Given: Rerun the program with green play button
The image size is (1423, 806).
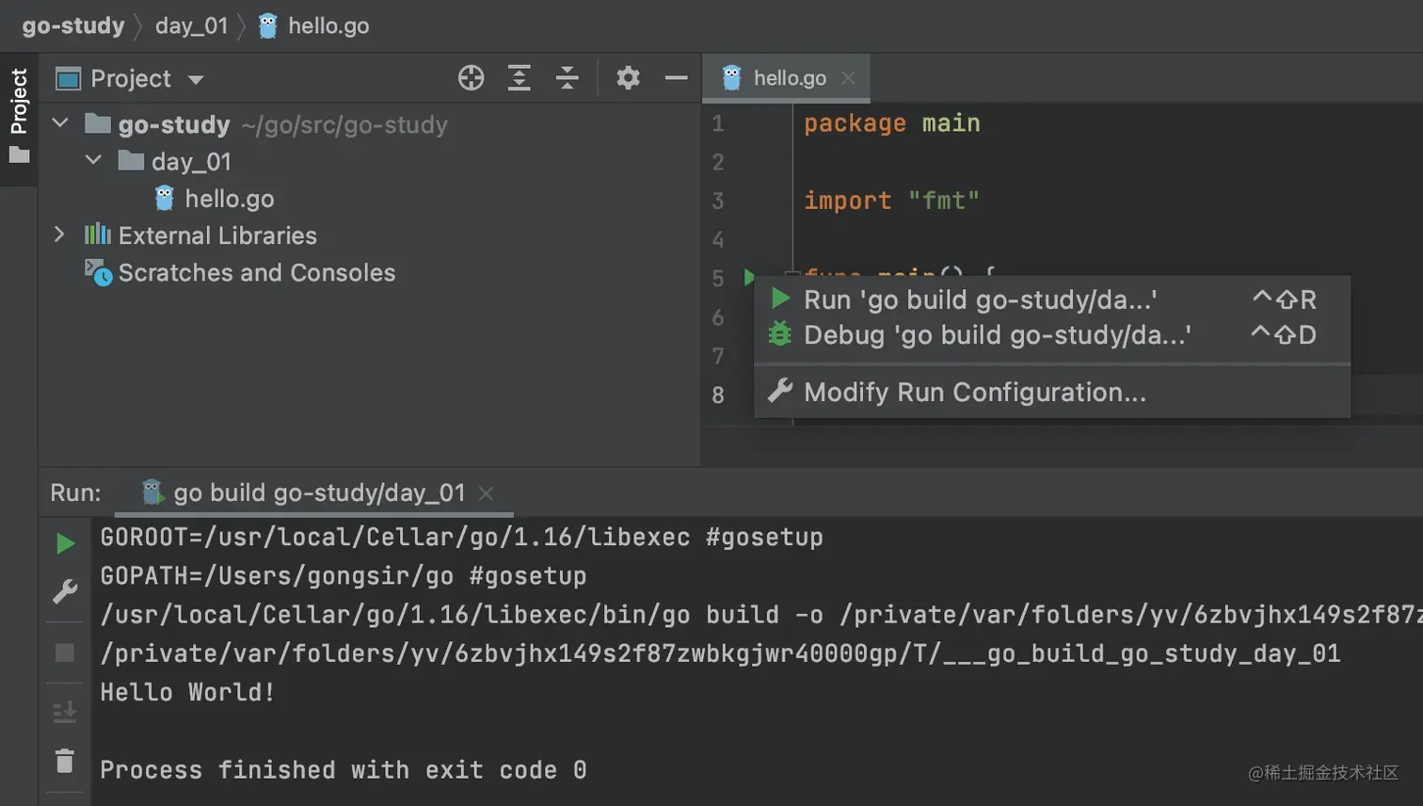Looking at the screenshot, I should (65, 543).
